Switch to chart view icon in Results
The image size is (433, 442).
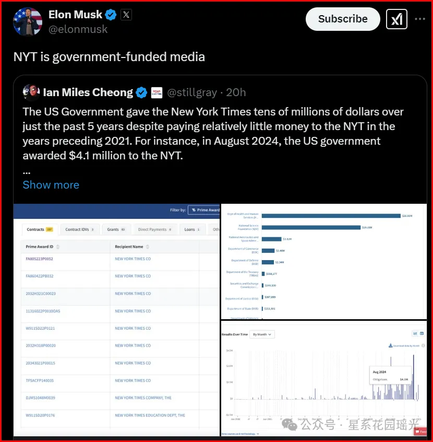(415, 333)
